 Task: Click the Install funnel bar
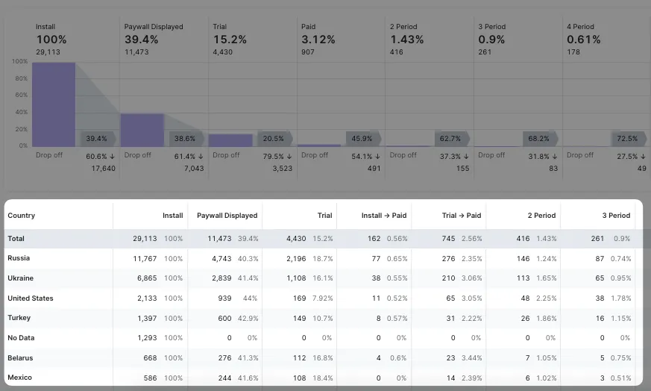pos(54,104)
